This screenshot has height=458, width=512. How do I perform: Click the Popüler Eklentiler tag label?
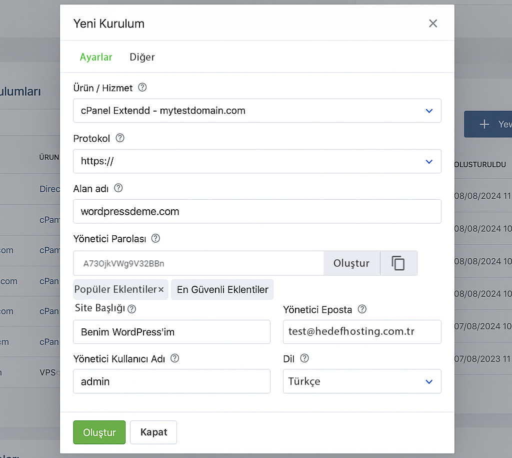[115, 290]
